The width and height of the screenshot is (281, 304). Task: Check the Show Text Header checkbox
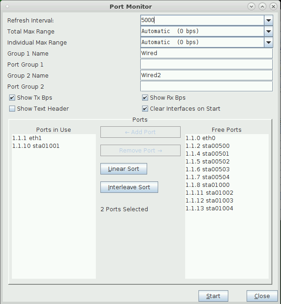(x=12, y=109)
